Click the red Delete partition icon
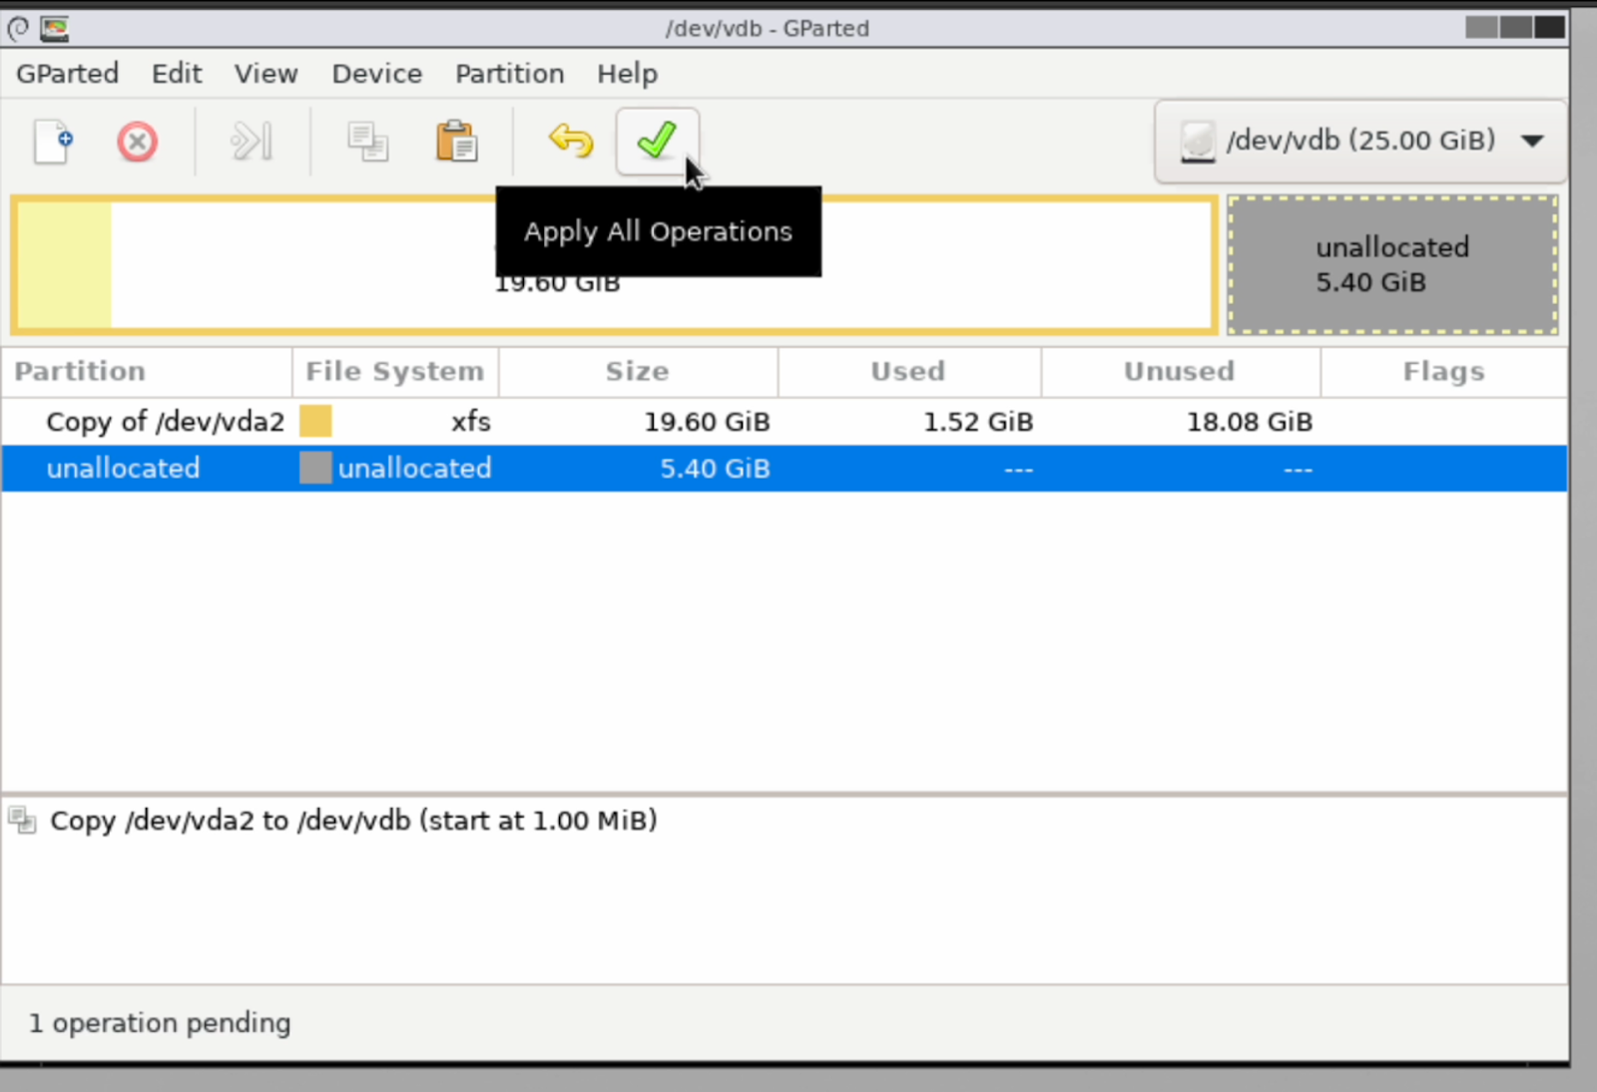This screenshot has width=1597, height=1092. [x=137, y=142]
